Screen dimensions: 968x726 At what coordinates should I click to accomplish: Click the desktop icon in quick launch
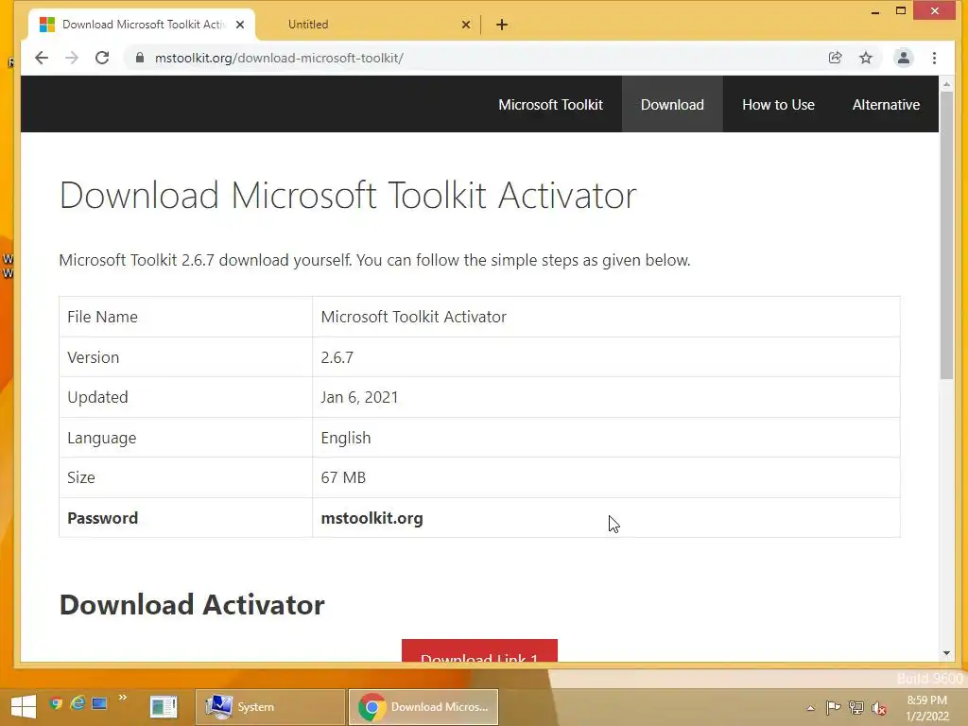click(99, 703)
